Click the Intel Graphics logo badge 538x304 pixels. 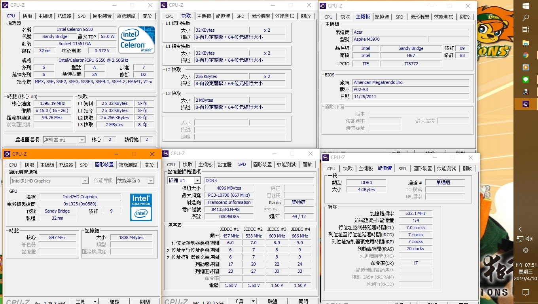pyautogui.click(x=141, y=207)
